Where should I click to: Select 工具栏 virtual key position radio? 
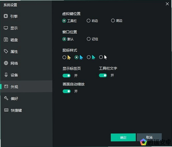click(x=64, y=21)
